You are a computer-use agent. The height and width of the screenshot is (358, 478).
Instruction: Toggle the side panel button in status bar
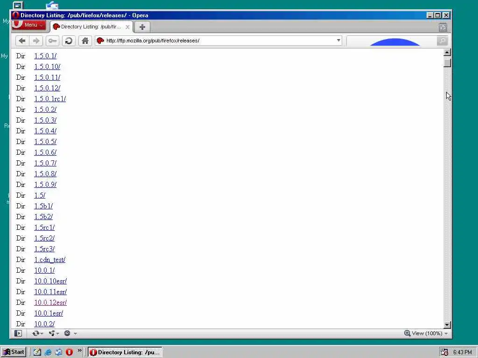[18, 333]
